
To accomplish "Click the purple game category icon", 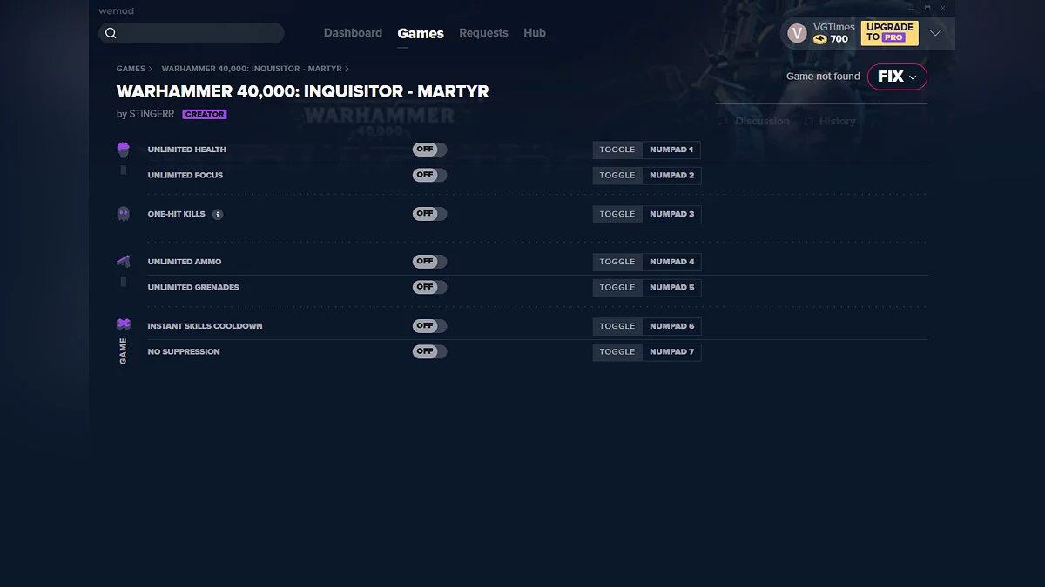I will (124, 324).
